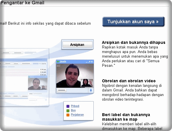Image resolution: width=172 pixels, height=131 pixels.
Task: Open the Perjalanan label link
Action: [77, 115]
